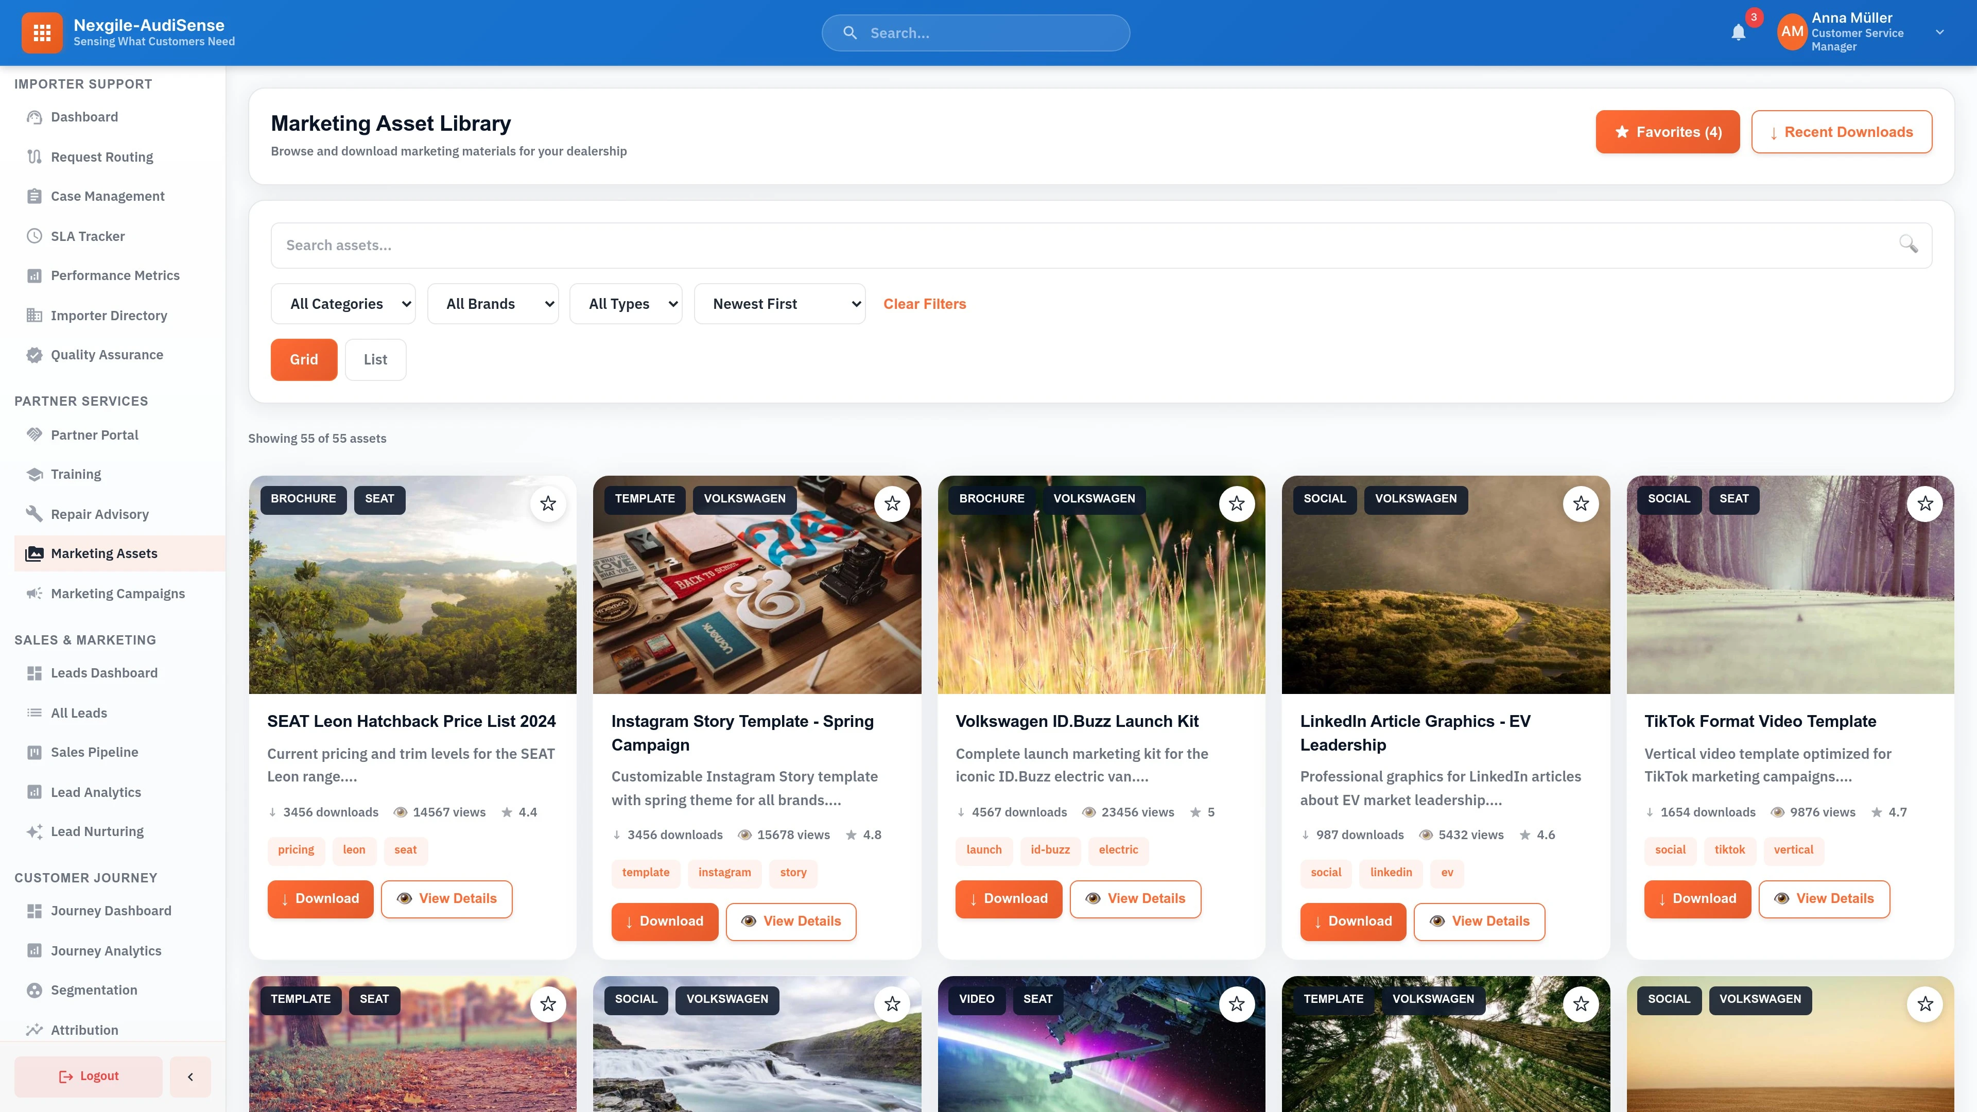Screen dimensions: 1977x1112
Task: Select SLA Tracker in the sidebar
Action: pyautogui.click(x=88, y=236)
